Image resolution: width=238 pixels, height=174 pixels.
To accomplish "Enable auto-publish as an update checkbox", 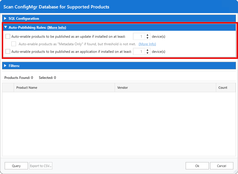I will pyautogui.click(x=8, y=37).
